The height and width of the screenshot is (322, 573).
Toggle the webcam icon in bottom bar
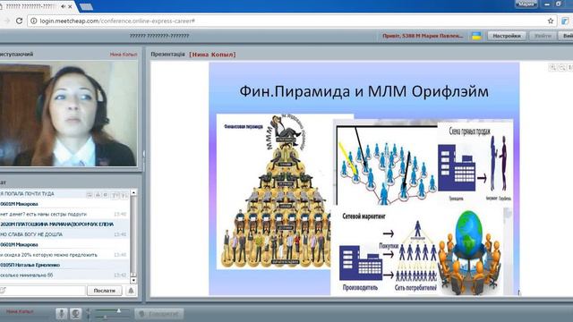click(x=75, y=314)
